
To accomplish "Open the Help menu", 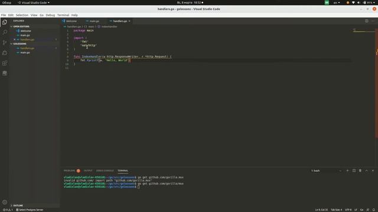I will point(74,15).
